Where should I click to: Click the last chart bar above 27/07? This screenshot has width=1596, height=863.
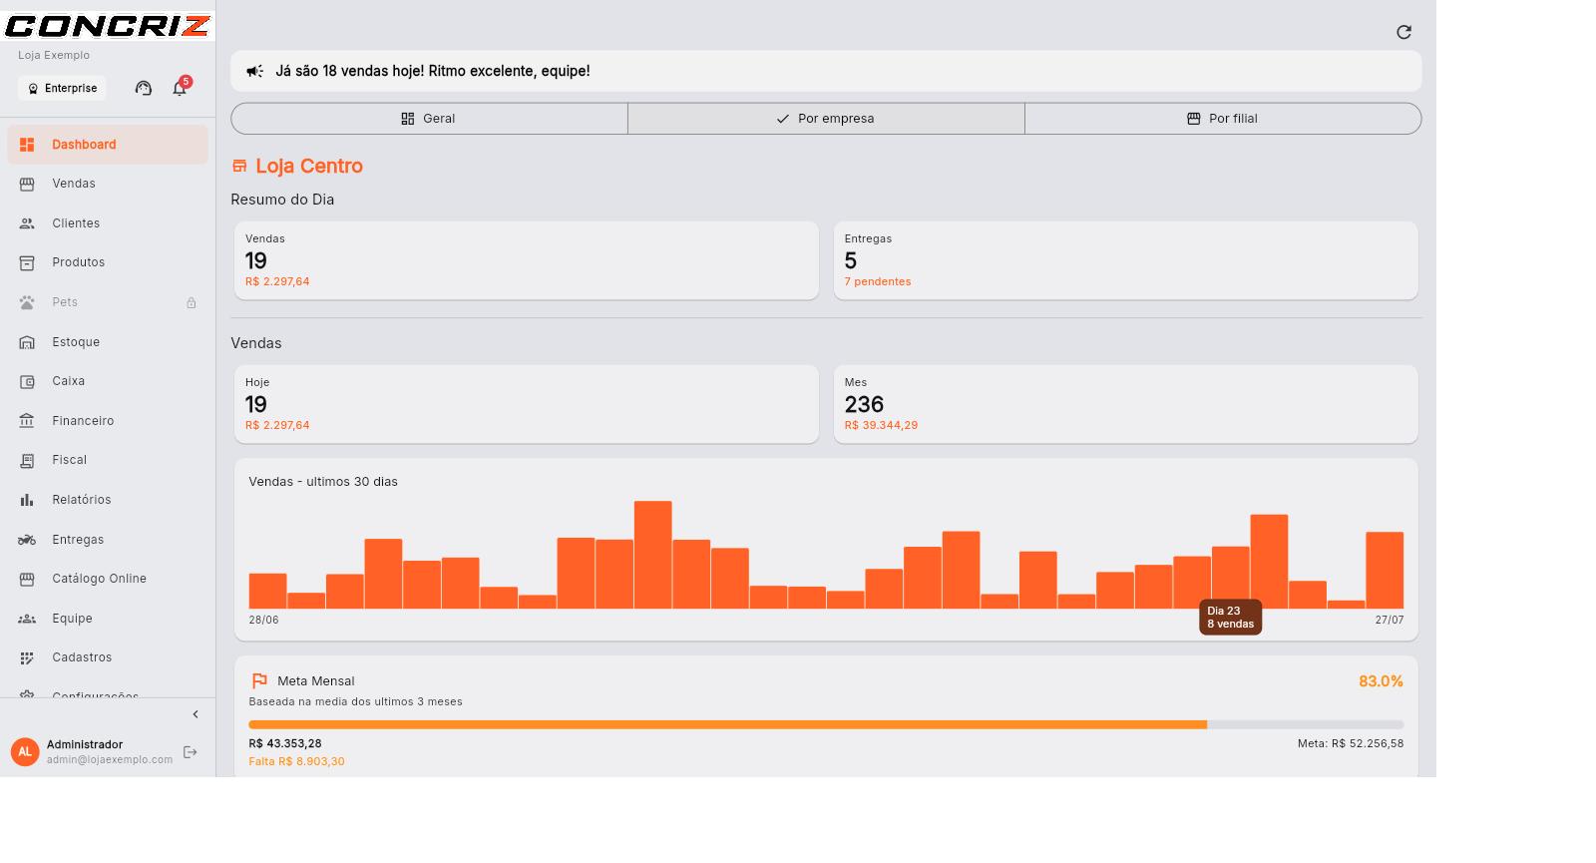(1385, 570)
